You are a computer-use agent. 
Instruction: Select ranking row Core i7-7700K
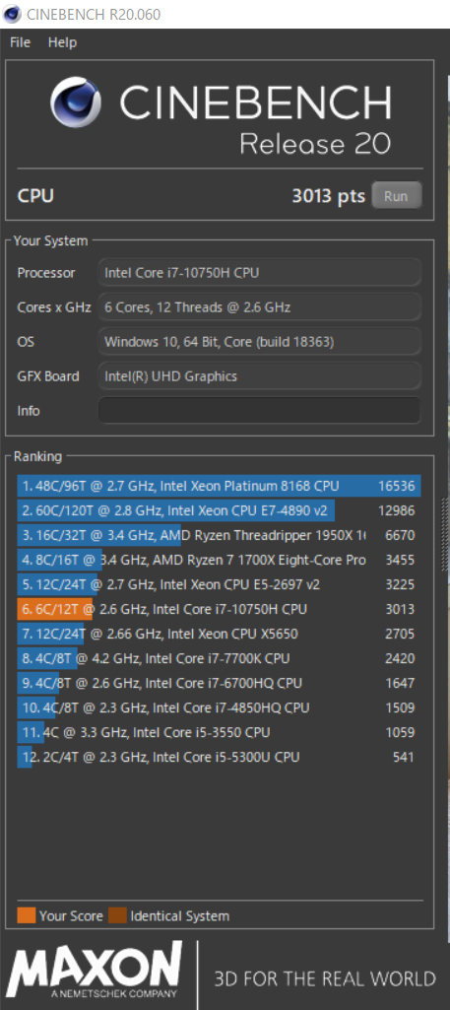click(x=219, y=658)
